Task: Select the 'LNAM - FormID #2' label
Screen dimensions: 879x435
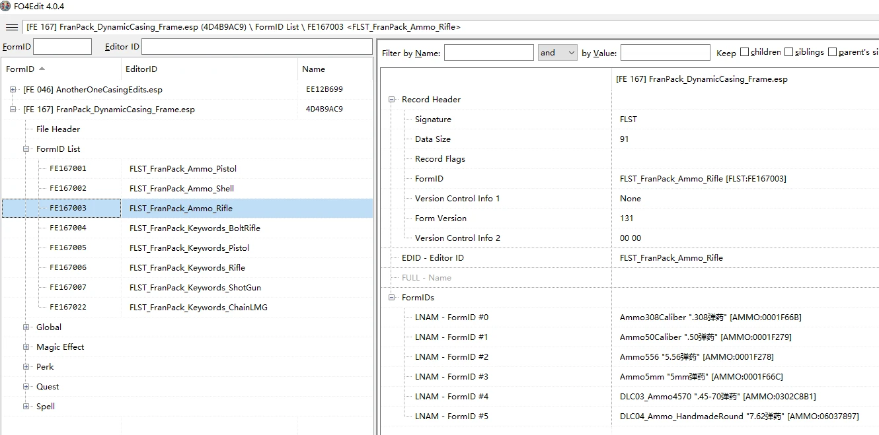Action: tap(451, 356)
